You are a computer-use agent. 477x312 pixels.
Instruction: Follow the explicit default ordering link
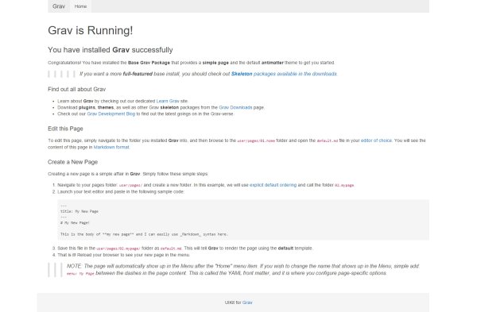point(273,185)
